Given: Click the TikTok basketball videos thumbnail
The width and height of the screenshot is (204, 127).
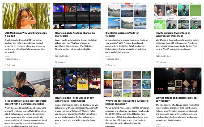Looking at the screenshot, I should click(x=77, y=81).
